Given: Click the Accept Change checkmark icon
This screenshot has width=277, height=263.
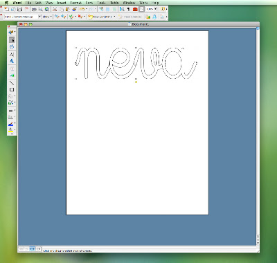Looking at the screenshot, I should (71, 17).
